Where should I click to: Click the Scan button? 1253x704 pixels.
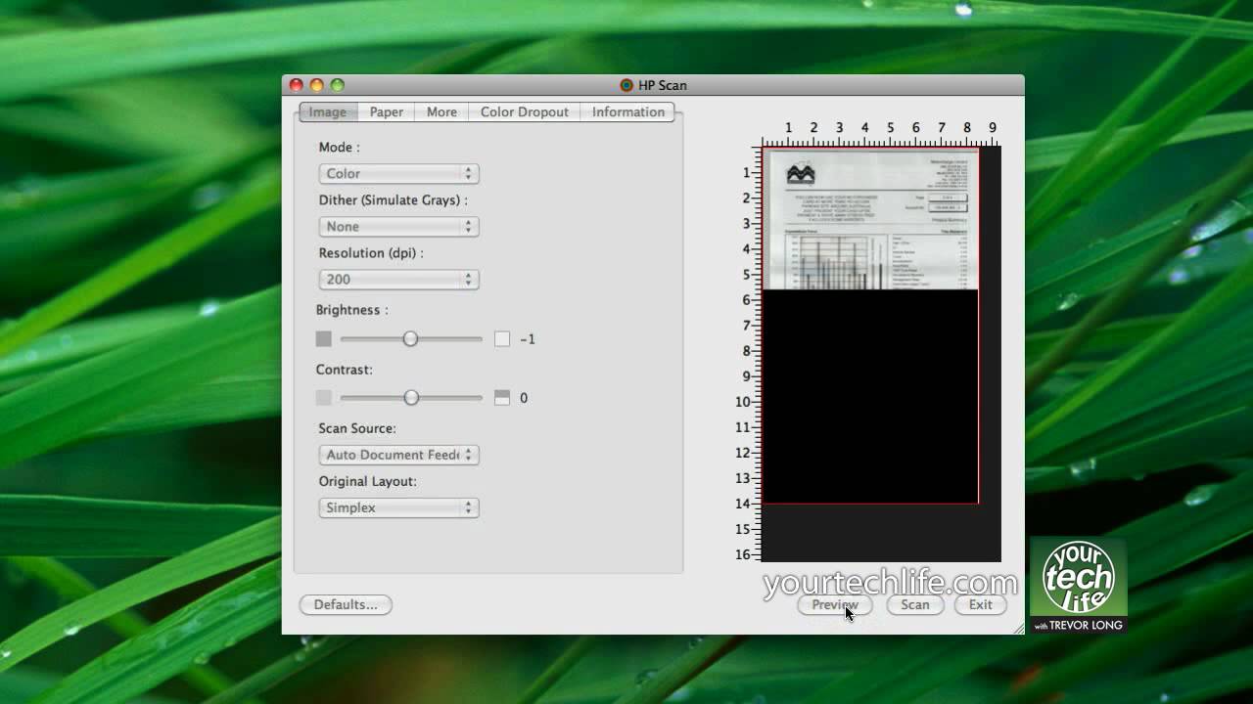915,604
